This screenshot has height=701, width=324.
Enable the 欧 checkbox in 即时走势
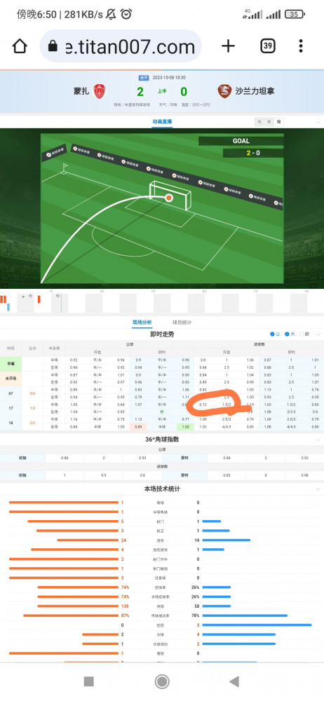(x=304, y=334)
